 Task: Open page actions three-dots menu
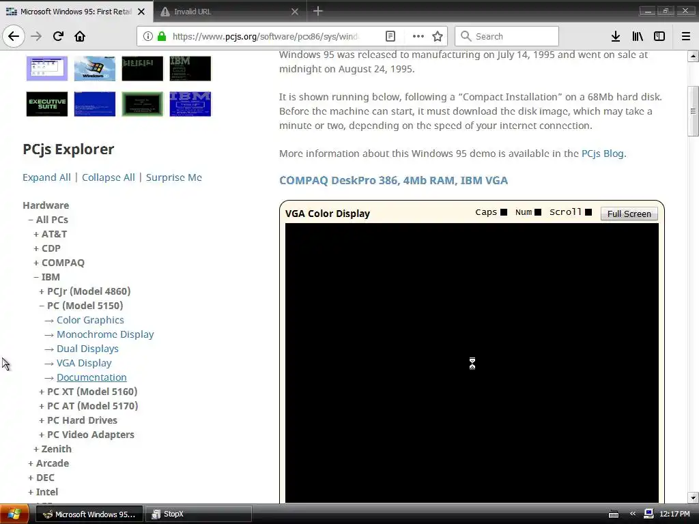418,36
